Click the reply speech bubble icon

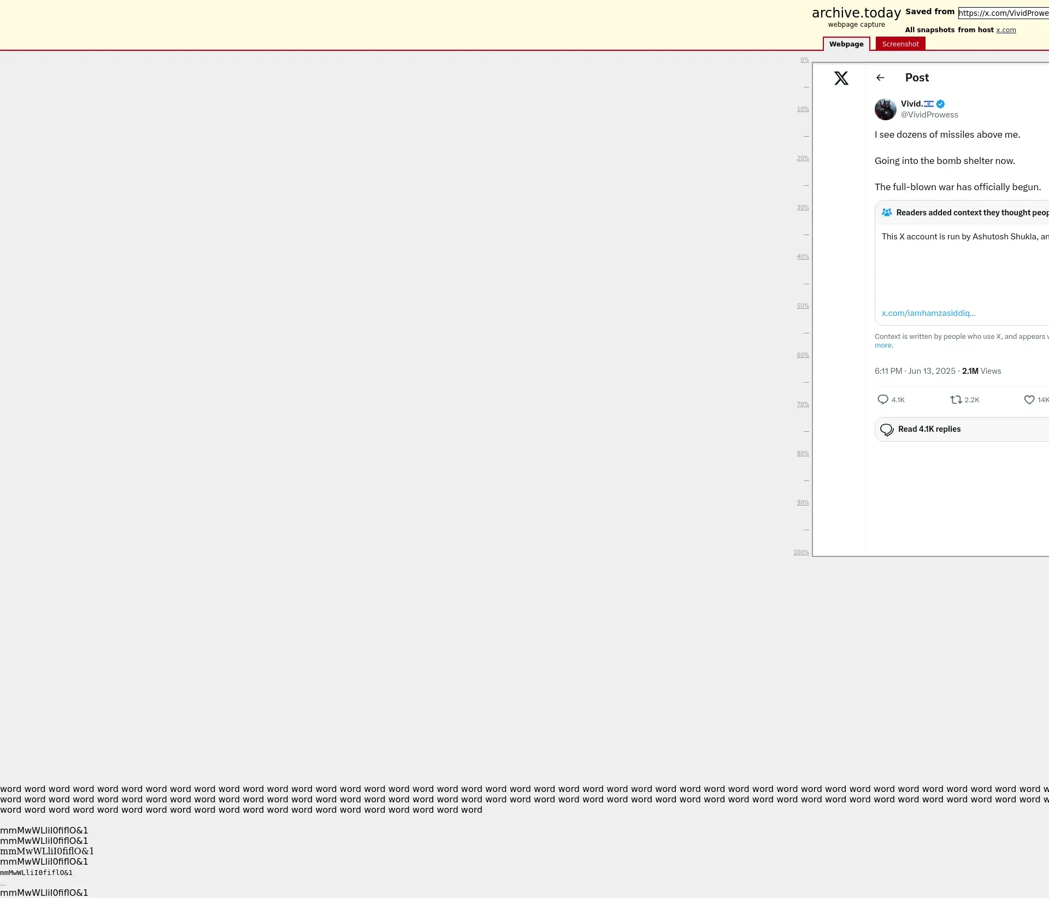coord(882,400)
